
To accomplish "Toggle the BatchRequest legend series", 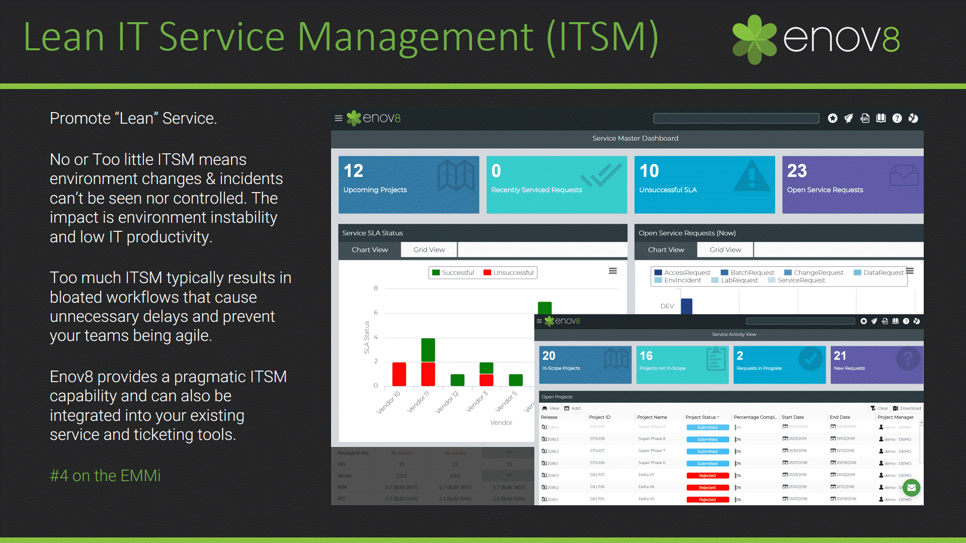I will point(747,273).
